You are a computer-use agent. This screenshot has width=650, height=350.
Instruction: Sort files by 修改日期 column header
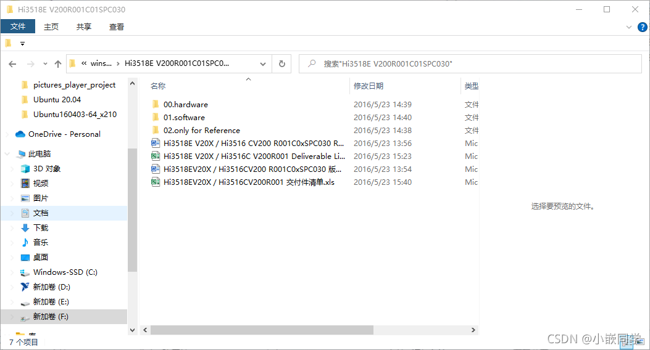pyautogui.click(x=369, y=86)
